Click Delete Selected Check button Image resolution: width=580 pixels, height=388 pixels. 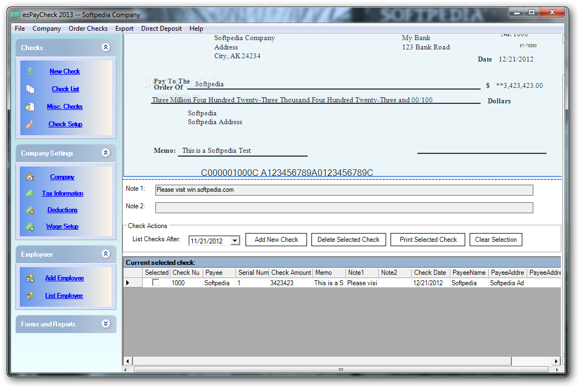(348, 240)
